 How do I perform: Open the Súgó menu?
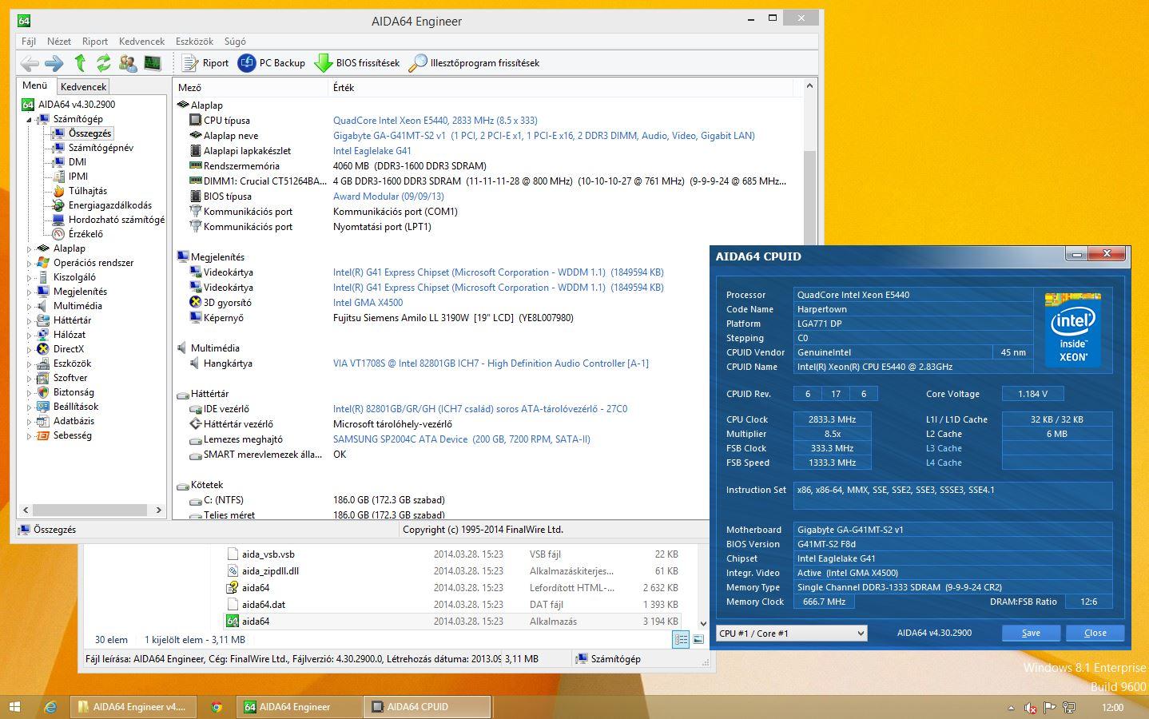235,41
